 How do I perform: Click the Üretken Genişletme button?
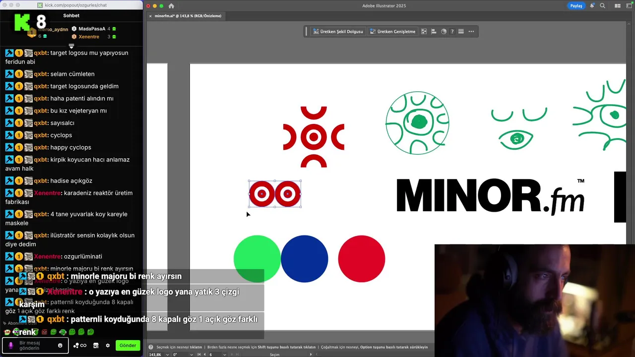tap(392, 31)
